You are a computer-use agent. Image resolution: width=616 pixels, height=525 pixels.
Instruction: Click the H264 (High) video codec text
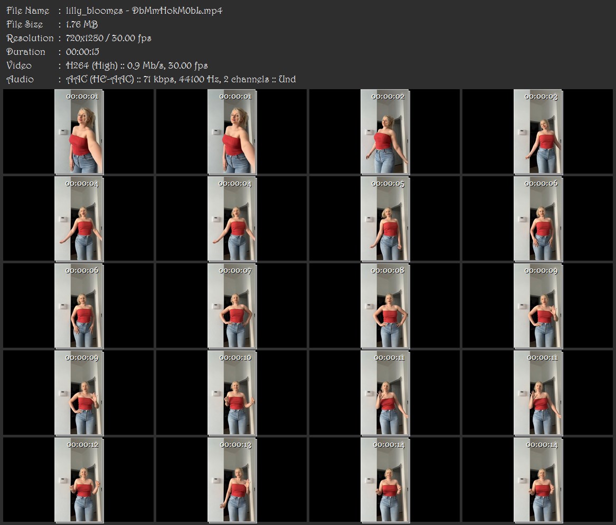[x=91, y=66]
